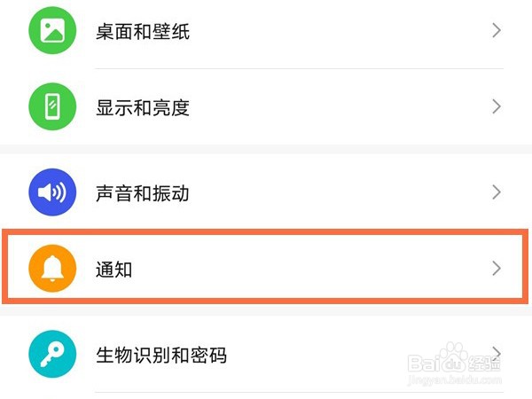Open 声音和振动 via its right arrow
532x399 pixels.
point(497,192)
